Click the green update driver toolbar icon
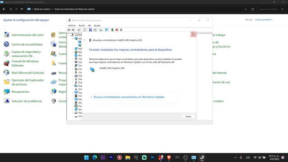 112,30
